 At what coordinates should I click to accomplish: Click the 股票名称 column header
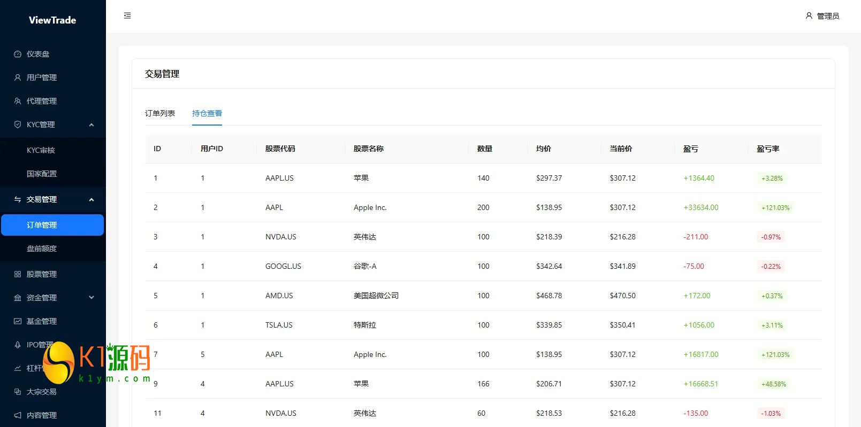369,149
